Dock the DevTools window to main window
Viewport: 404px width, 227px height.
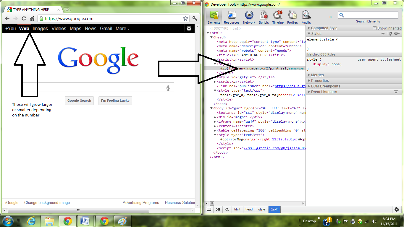point(209,210)
